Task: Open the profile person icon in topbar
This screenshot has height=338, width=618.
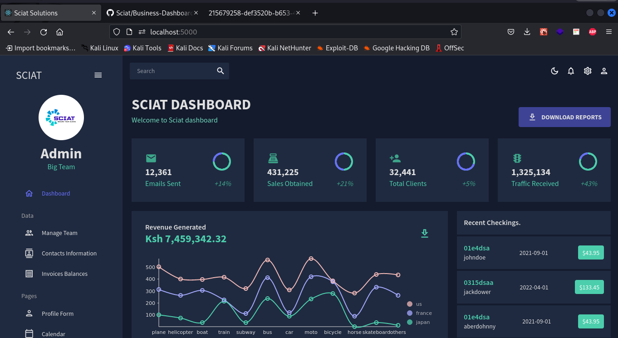Action: (x=604, y=71)
